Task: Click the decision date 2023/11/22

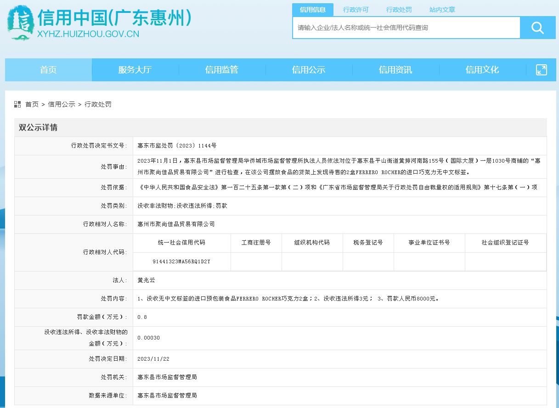Action: pos(153,358)
